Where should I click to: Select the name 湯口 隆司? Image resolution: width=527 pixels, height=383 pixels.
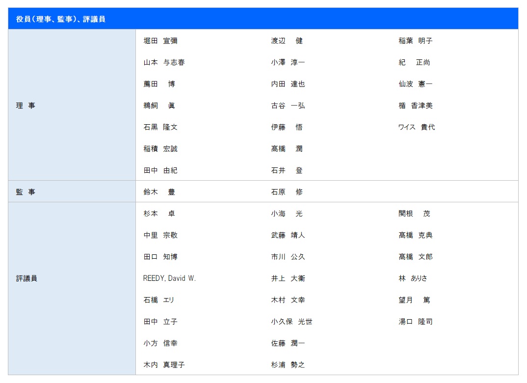415,322
